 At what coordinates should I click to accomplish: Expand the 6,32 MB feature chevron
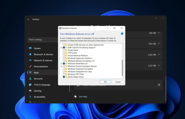(159, 65)
